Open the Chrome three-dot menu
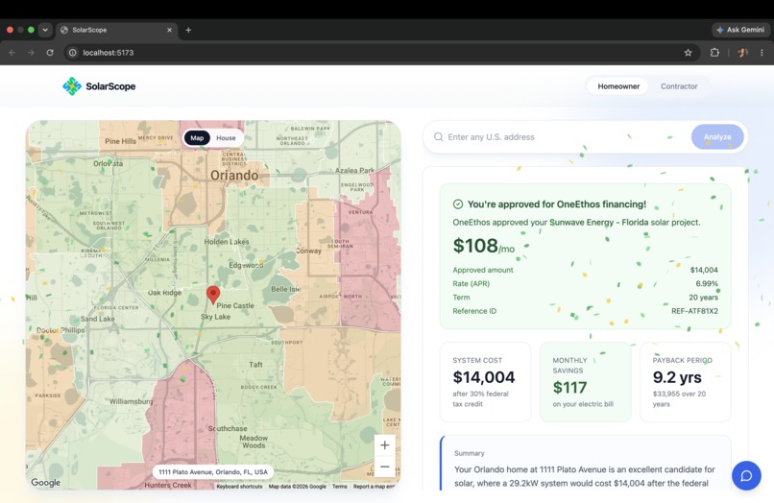774x503 pixels. click(x=762, y=53)
